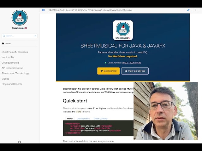Clear the search box with the X icon
202x151 pixels.
[x=35, y=36]
